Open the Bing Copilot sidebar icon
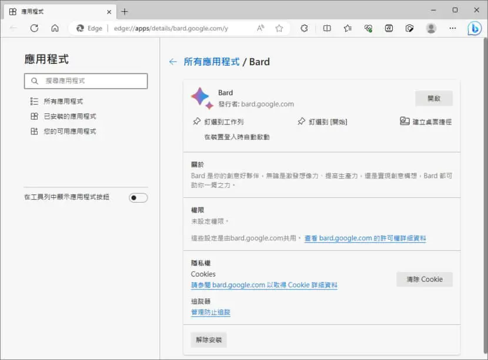488x360 pixels. click(474, 28)
